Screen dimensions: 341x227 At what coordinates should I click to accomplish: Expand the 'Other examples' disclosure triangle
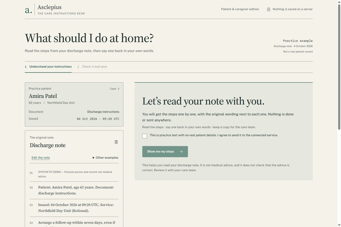click(x=93, y=158)
